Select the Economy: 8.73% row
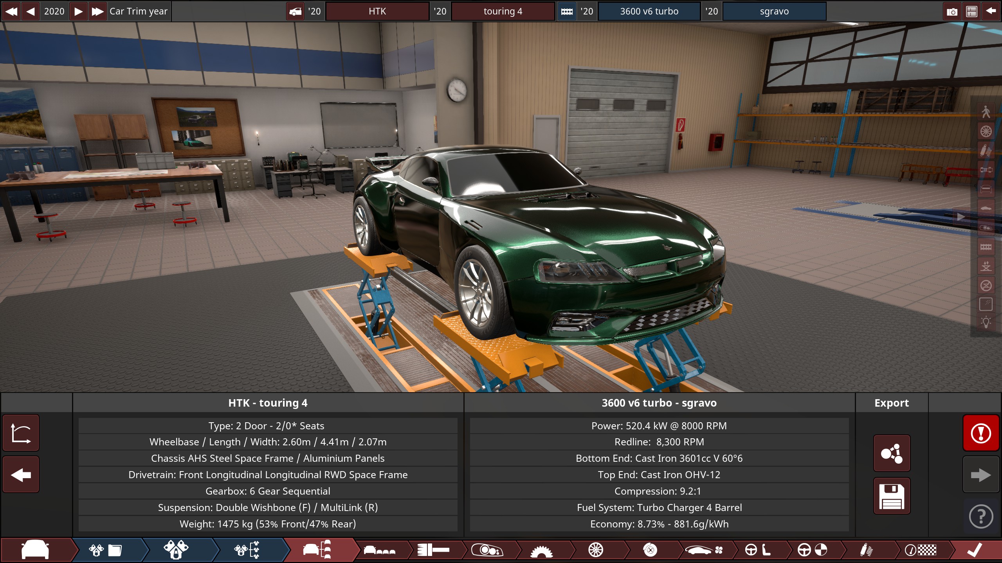Viewport: 1002px width, 563px height. 659,524
